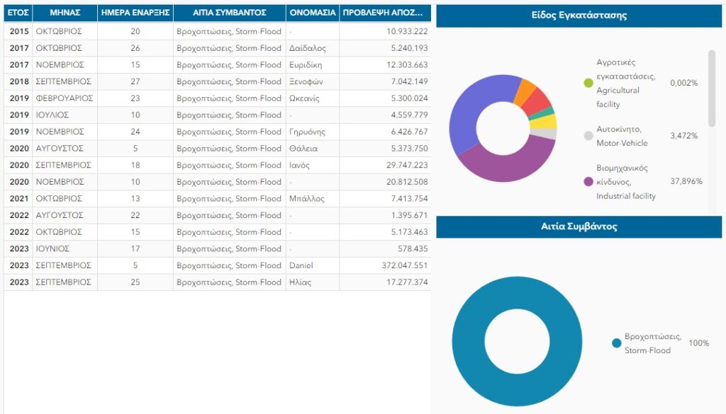Image resolution: width=726 pixels, height=414 pixels.
Task: Click the ΠΡΟΒΛΕΨΗ ΑΠΟΖ... column header
Action: click(384, 13)
